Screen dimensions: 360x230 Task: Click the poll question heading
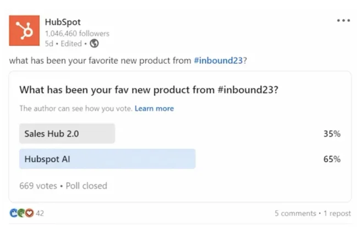click(x=149, y=90)
